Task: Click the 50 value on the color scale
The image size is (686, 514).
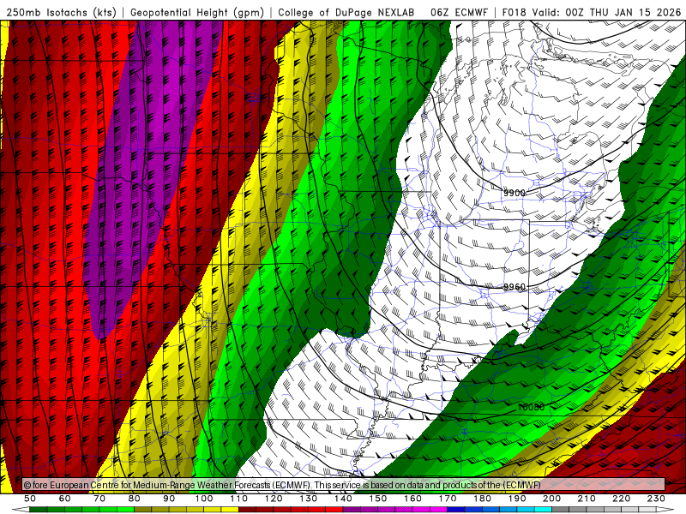Action: pos(30,499)
